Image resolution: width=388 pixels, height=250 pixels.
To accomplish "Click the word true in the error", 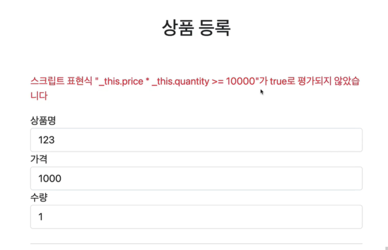I will [x=278, y=81].
